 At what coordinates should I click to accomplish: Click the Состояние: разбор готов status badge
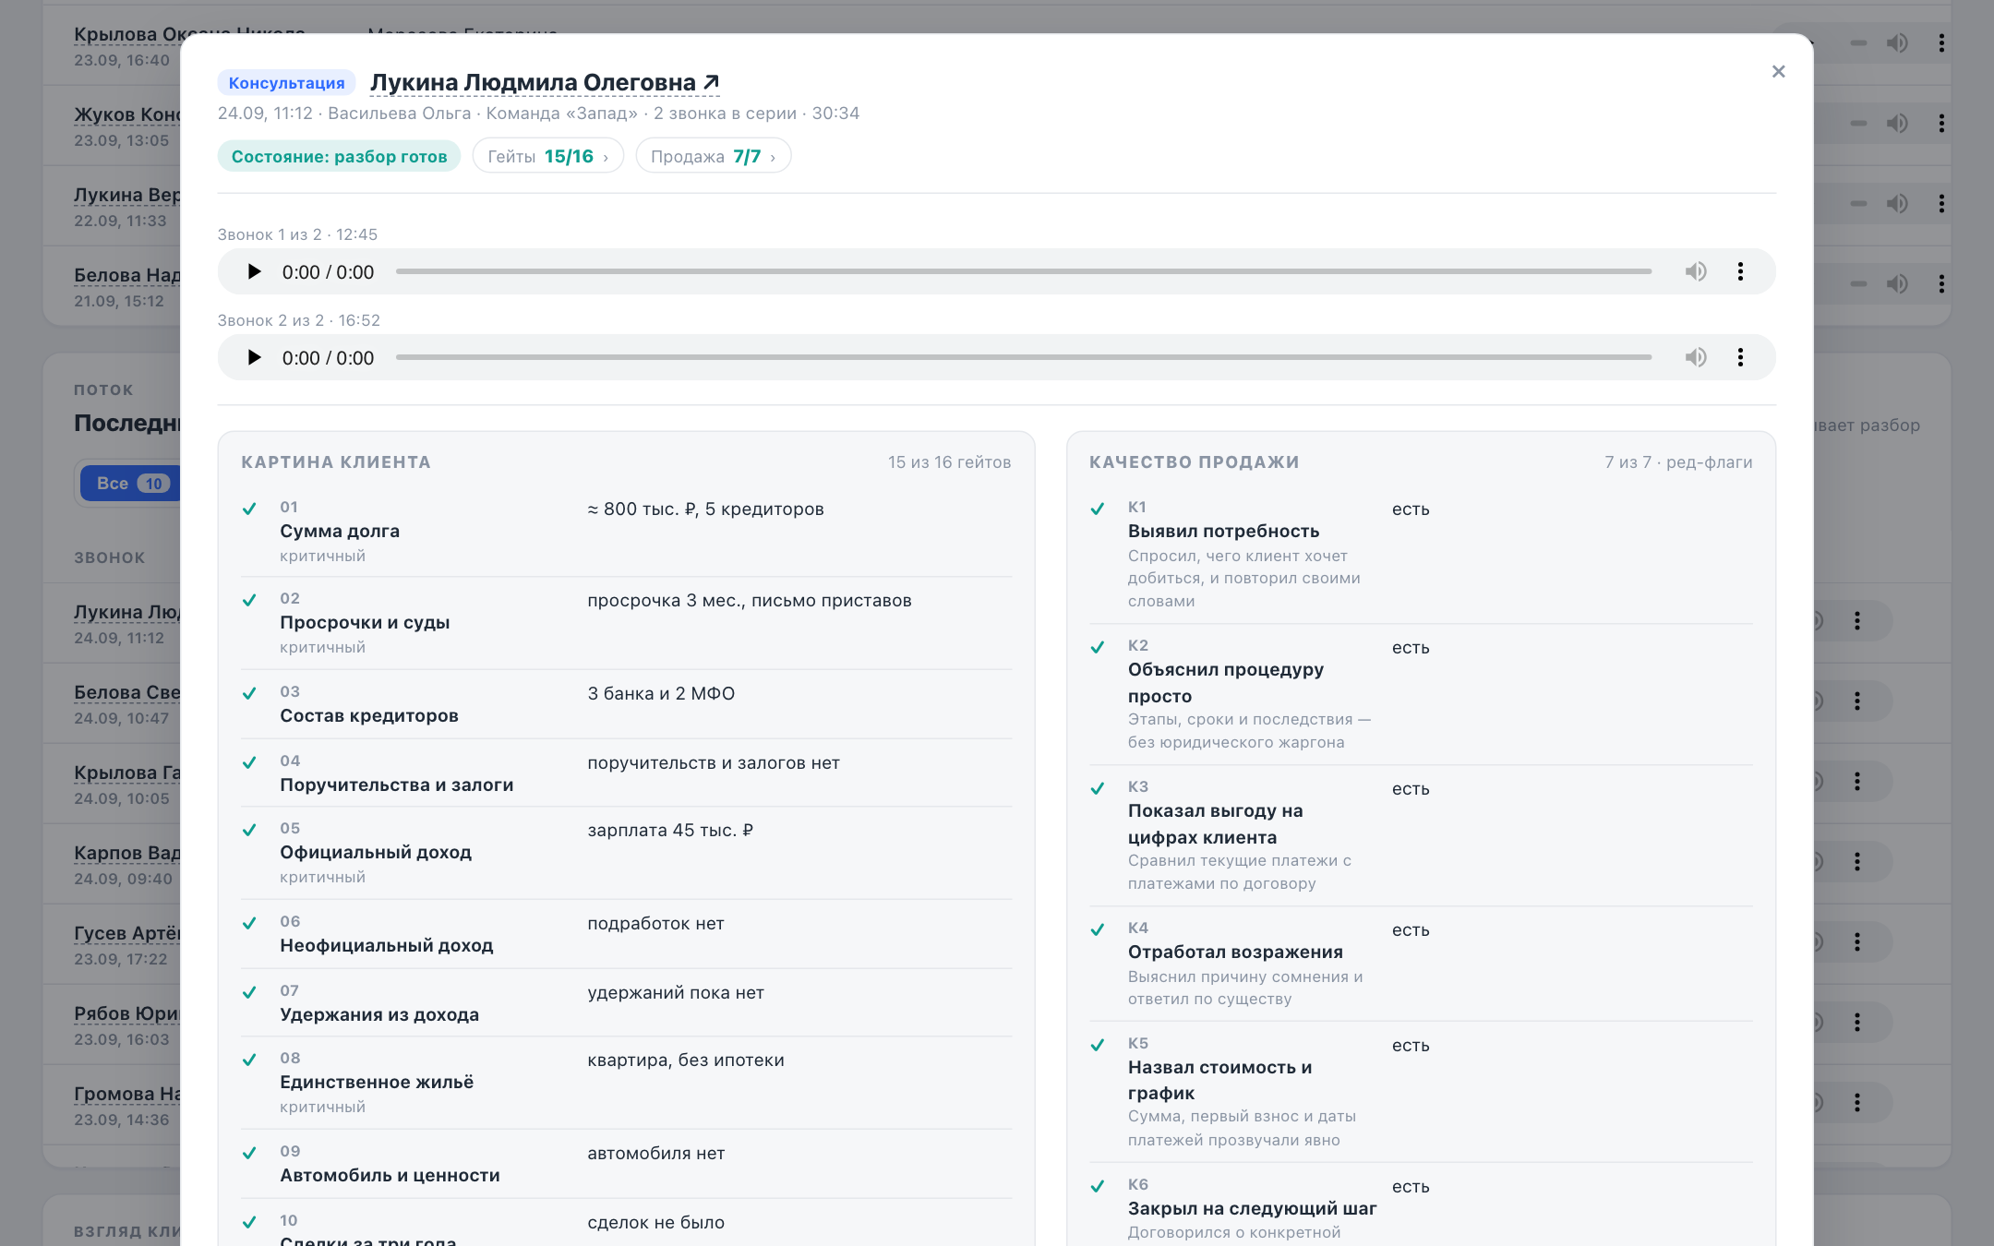click(x=339, y=156)
